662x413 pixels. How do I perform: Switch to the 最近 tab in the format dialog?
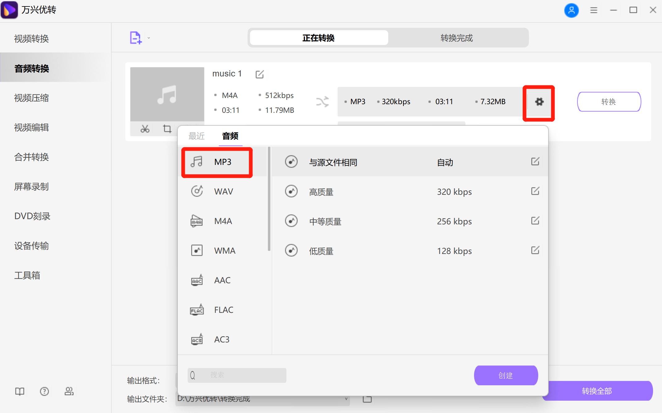pos(197,136)
